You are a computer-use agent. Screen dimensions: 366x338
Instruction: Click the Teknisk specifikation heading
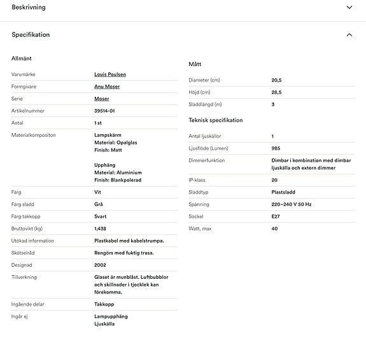coord(216,120)
